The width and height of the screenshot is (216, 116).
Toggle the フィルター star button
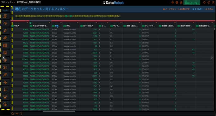click(198, 9)
